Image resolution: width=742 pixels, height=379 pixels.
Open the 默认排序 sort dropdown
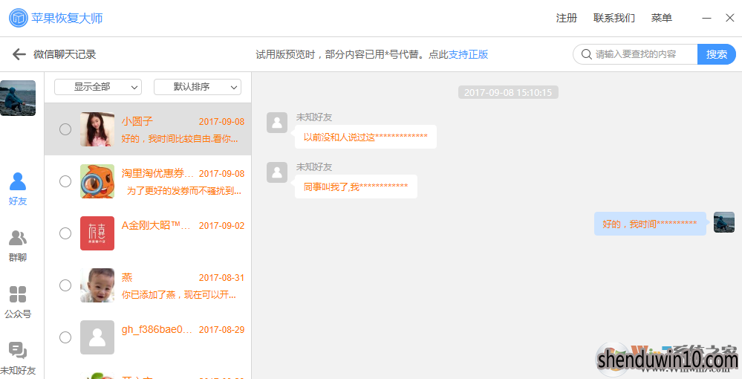tap(198, 87)
